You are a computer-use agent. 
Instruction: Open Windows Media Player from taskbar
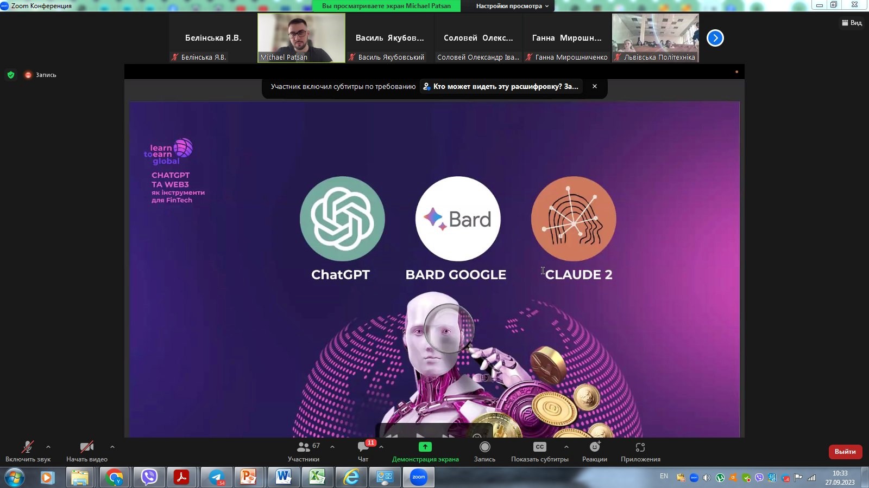point(47,478)
